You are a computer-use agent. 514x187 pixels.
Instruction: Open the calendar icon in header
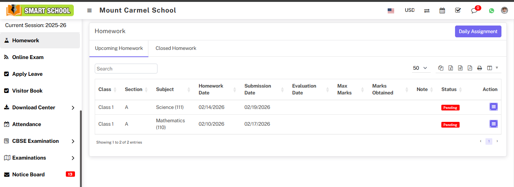442,11
